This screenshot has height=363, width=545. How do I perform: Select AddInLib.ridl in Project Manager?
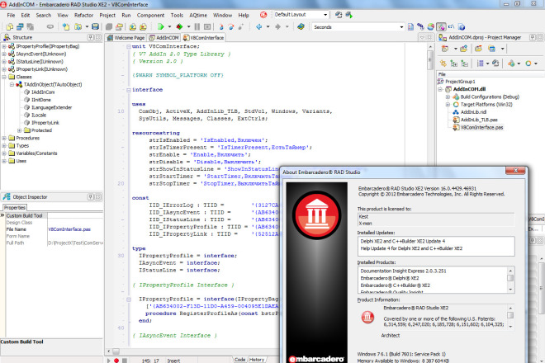point(473,112)
